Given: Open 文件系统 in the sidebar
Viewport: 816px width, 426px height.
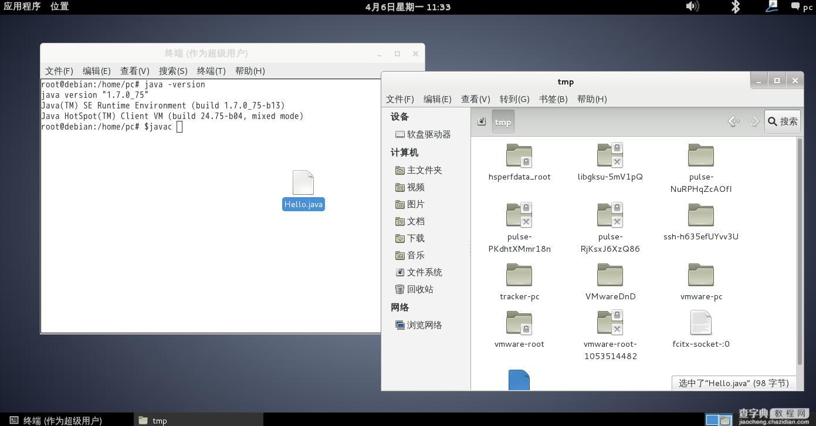Looking at the screenshot, I should (419, 272).
